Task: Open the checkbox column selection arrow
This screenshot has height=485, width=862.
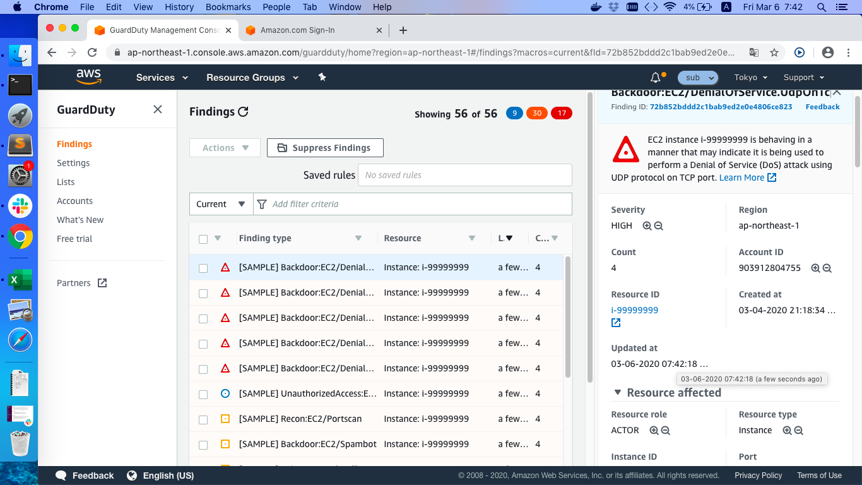Action: click(x=218, y=239)
